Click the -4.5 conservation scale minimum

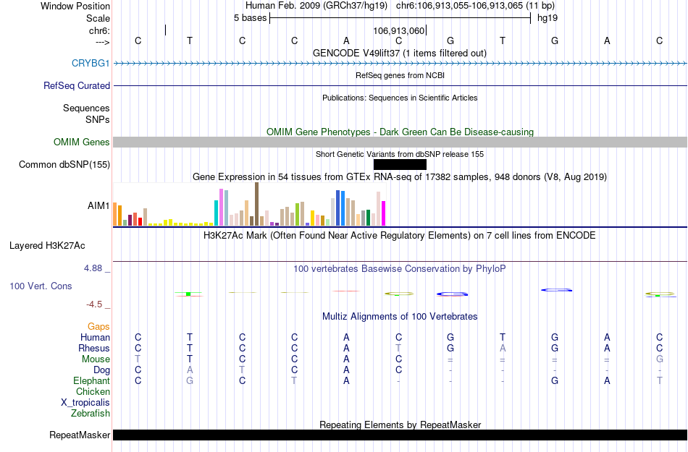94,304
